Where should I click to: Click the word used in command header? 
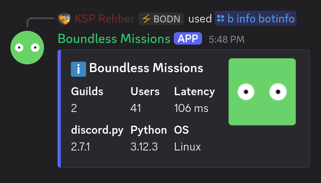tap(200, 19)
